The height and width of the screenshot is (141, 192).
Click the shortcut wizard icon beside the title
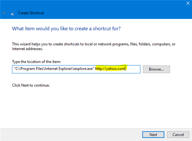coord(12,14)
